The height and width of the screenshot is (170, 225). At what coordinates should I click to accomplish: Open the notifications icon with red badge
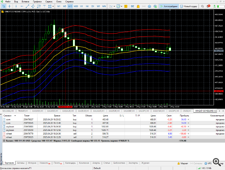[x=208, y=6]
